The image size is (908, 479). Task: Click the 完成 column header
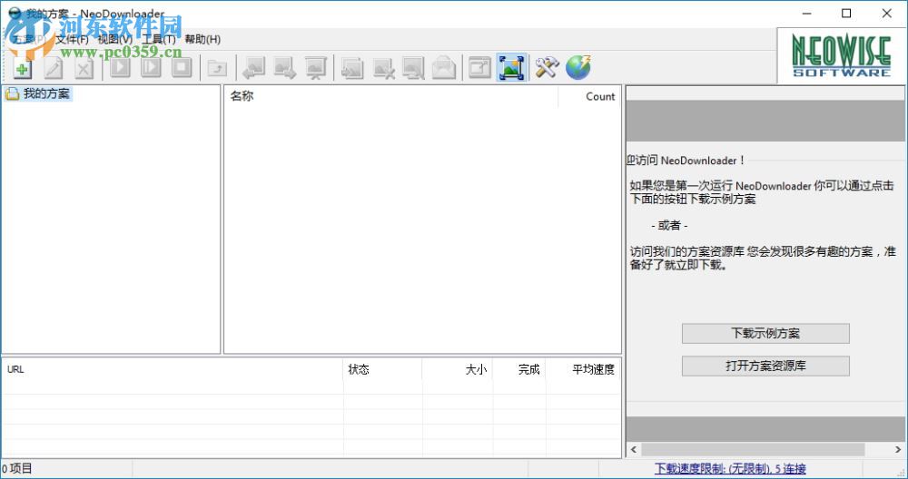point(519,369)
